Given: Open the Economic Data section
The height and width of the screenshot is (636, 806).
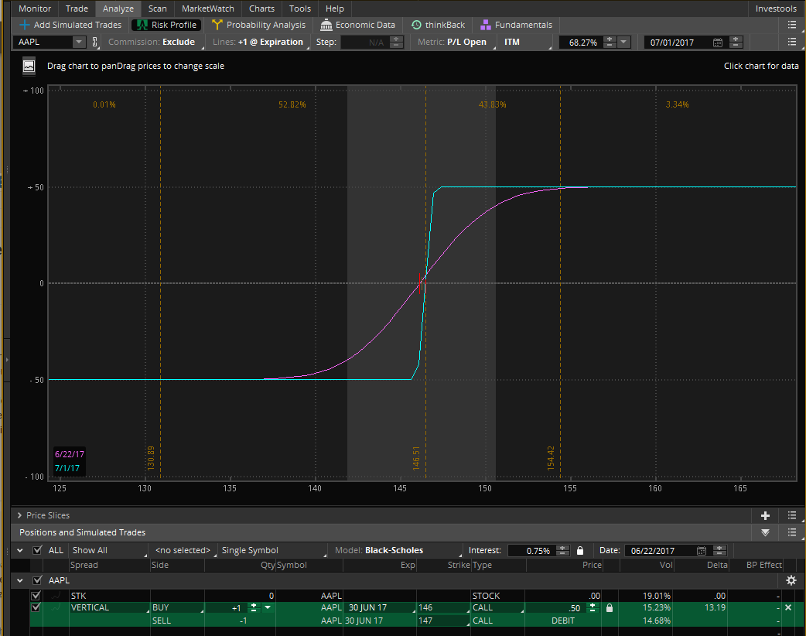Looking at the screenshot, I should 357,25.
